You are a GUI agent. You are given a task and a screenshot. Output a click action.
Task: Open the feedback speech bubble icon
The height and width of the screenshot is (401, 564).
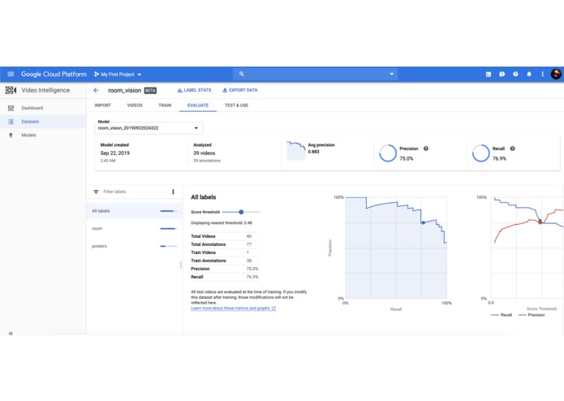coord(502,75)
